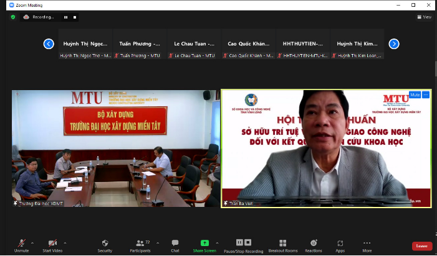Click the Zoom Meeting title bar icon
437x256 pixels.
[x=12, y=5]
